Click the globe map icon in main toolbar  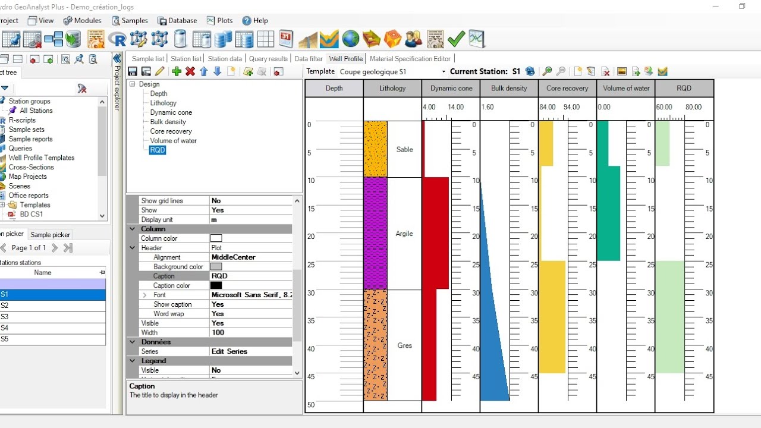tap(351, 39)
